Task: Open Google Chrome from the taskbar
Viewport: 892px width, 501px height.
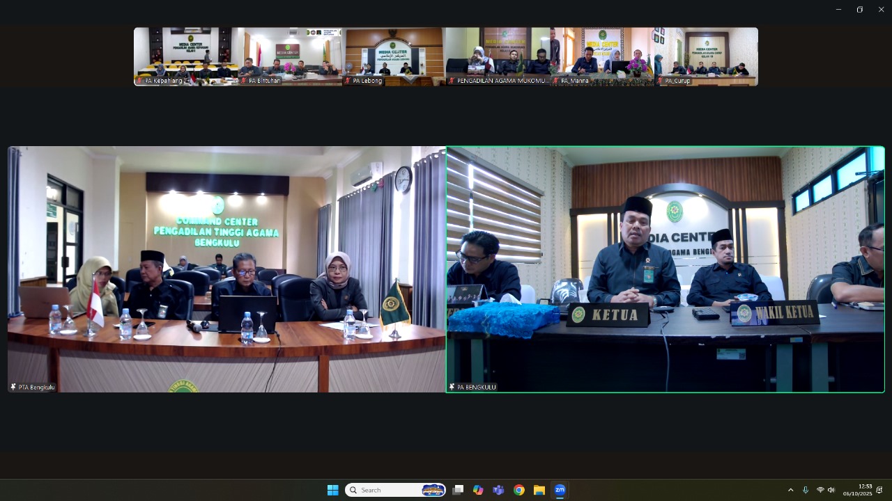Action: tap(519, 490)
